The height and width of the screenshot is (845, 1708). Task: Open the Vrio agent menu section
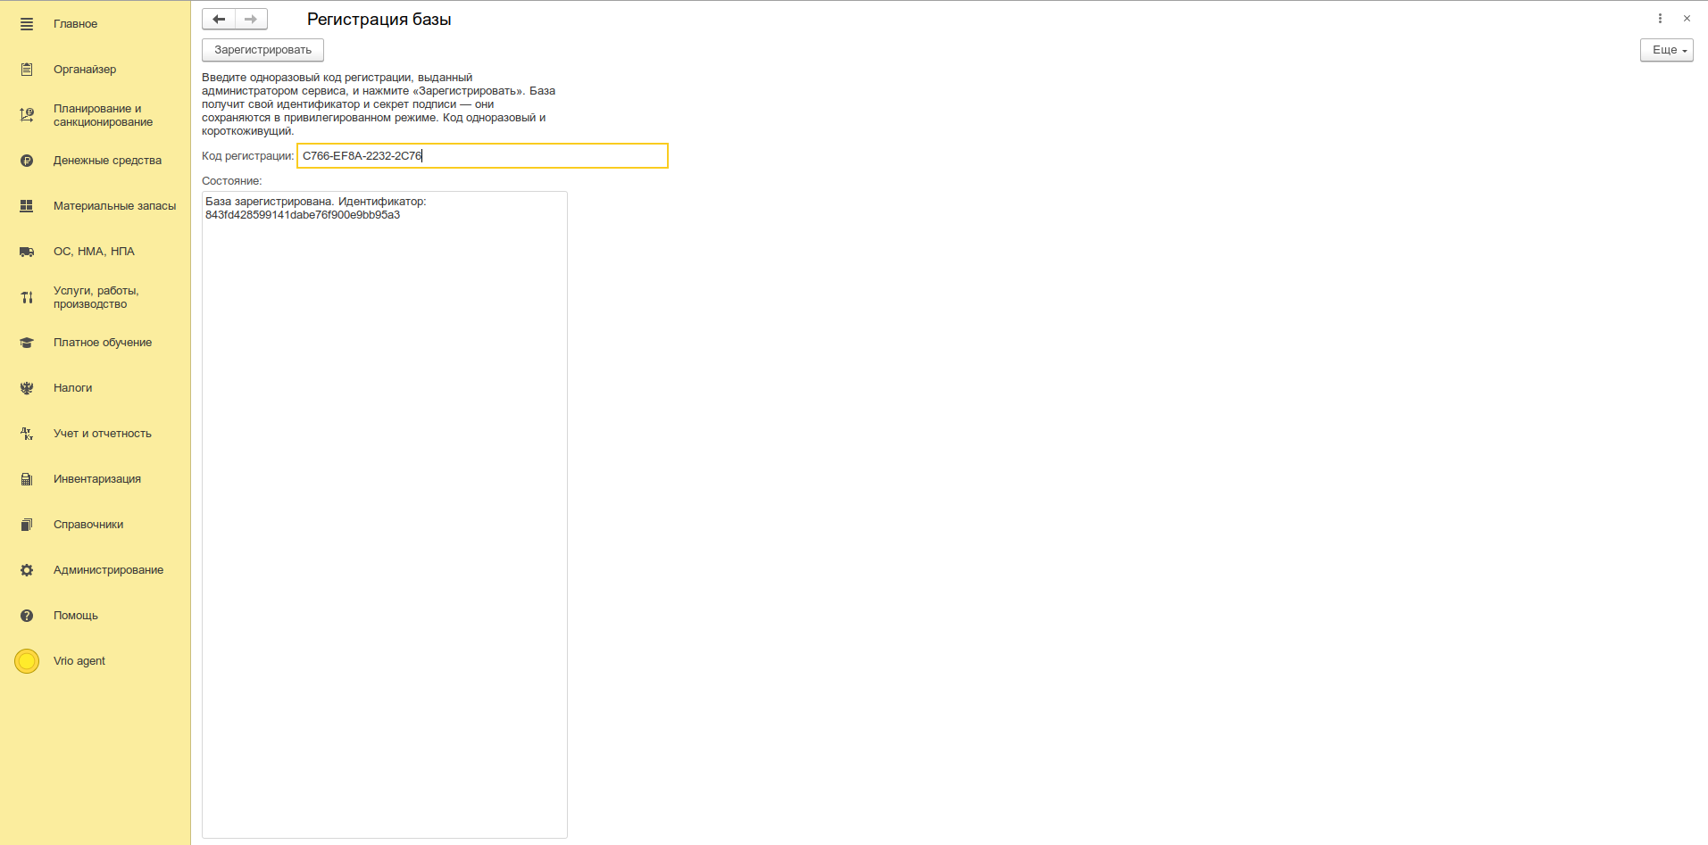pos(79,661)
